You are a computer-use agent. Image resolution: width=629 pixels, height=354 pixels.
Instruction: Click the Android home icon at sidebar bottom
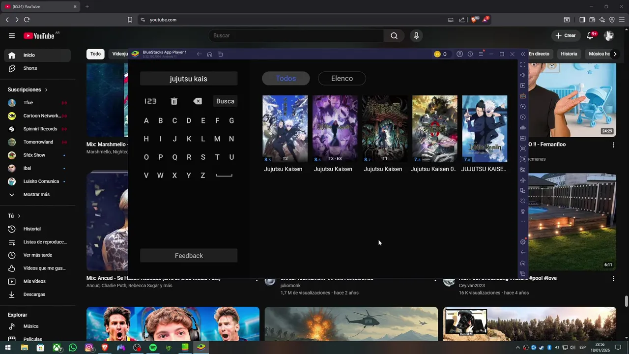[523, 263]
